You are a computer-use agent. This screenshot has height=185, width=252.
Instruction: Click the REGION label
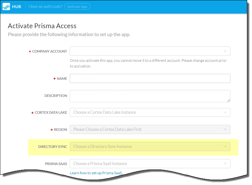pos(61,130)
